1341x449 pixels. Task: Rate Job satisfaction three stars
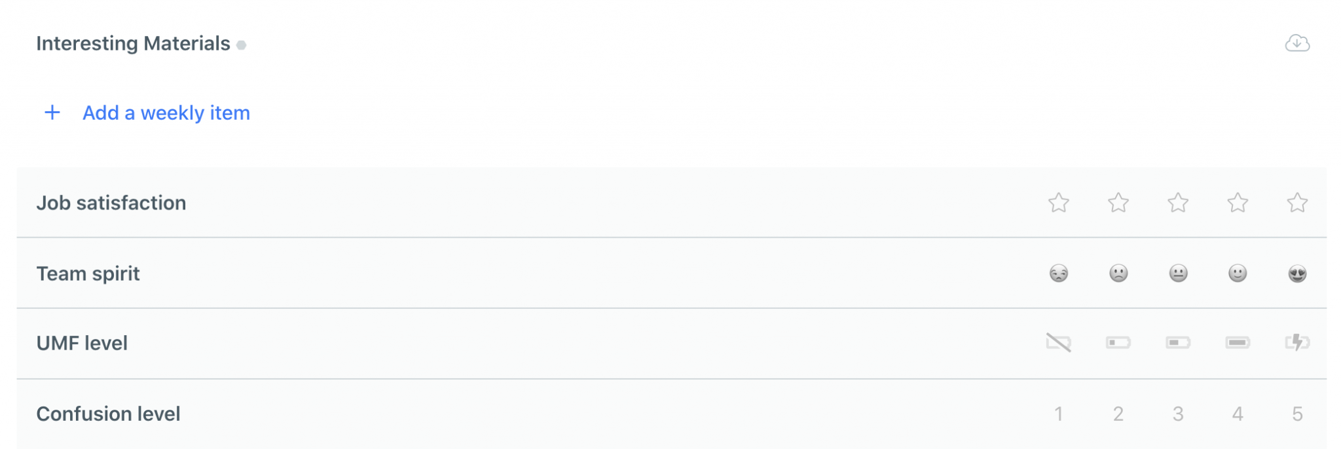1177,203
